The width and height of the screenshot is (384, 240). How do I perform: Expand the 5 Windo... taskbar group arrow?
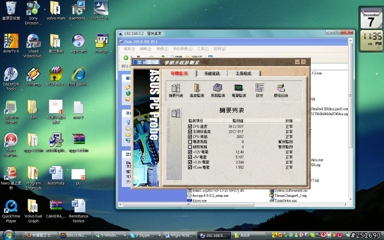pyautogui.click(x=125, y=235)
